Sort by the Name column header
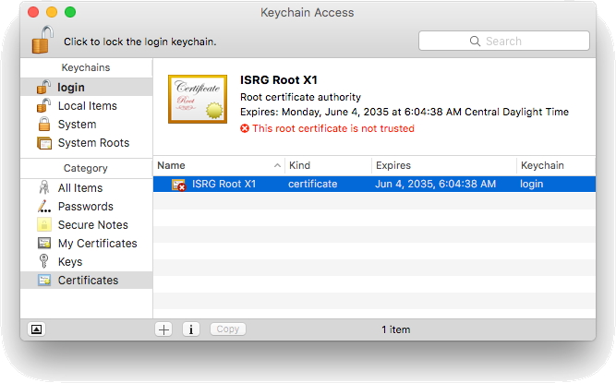The height and width of the screenshot is (383, 616). pyautogui.click(x=219, y=165)
